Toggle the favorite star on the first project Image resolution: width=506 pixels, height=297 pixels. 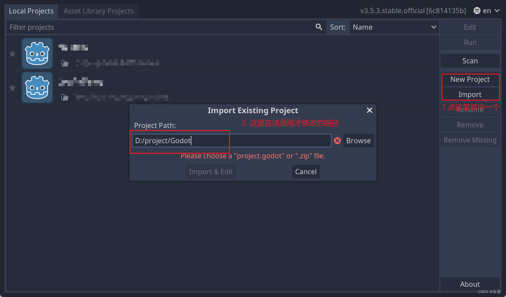(12, 53)
